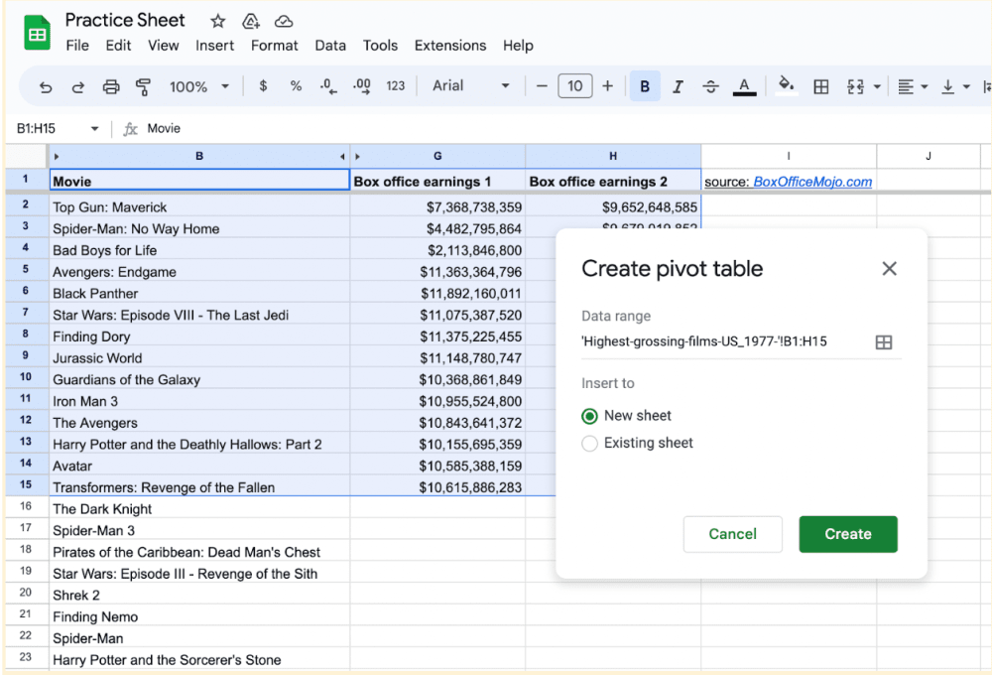Select the Shrek 2 cell
This screenshot has width=992, height=675.
point(199,596)
